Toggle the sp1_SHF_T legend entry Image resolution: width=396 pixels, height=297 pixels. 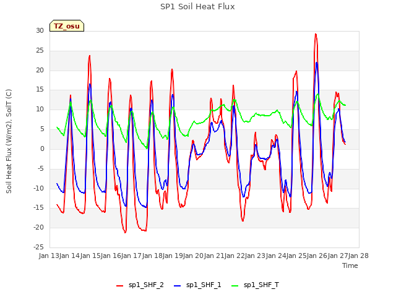(x=255, y=285)
